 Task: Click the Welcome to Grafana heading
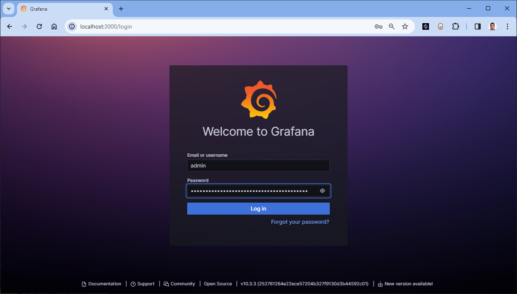point(258,131)
